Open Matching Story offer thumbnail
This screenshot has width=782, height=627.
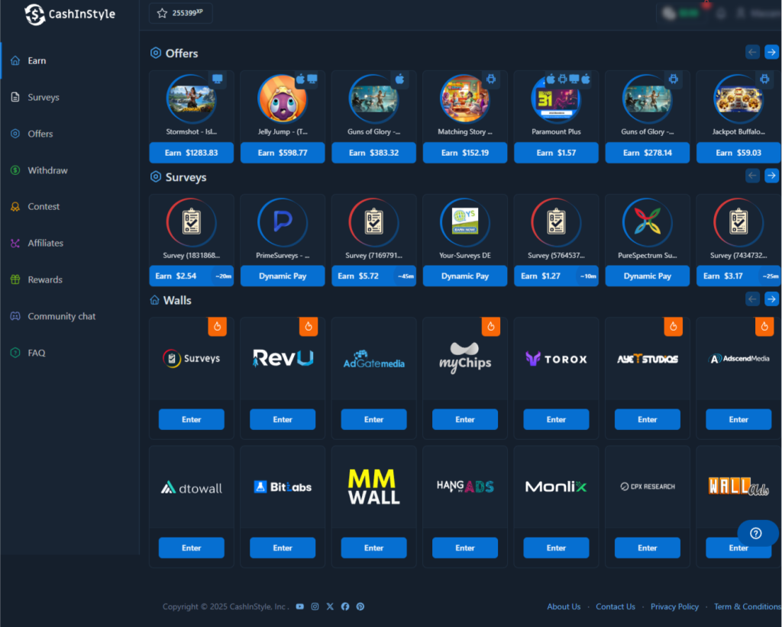point(465,99)
